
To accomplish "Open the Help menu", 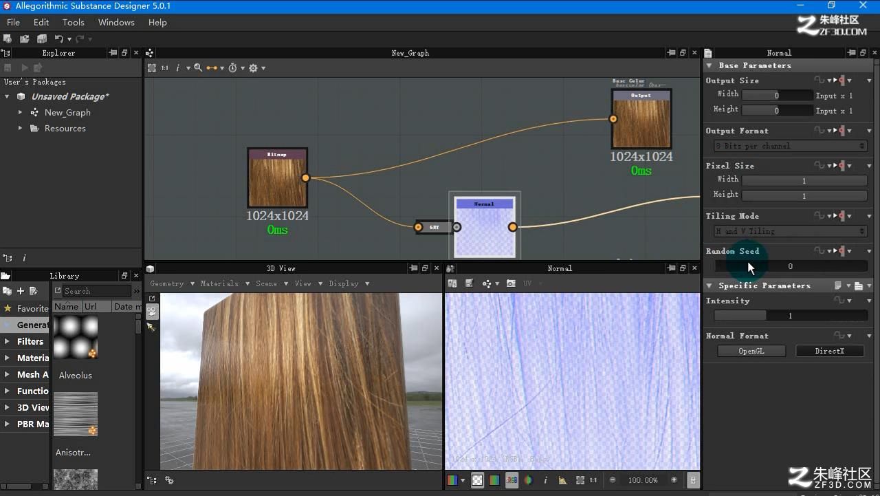I will pos(157,22).
